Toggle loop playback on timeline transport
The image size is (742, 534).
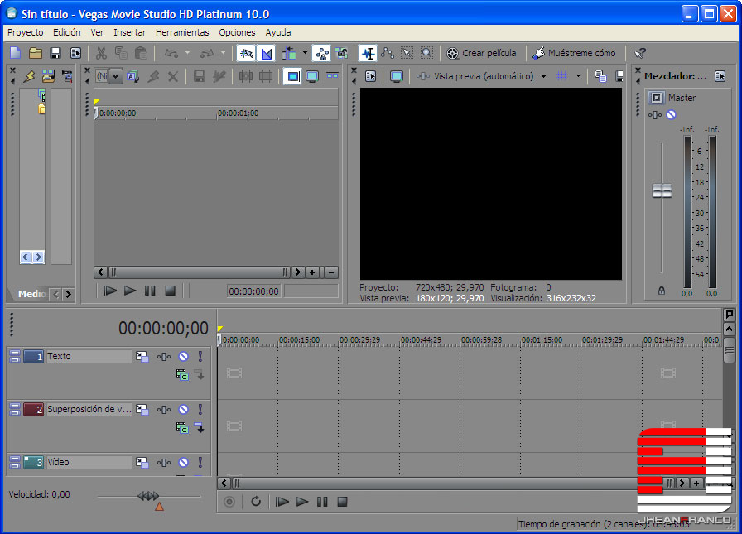click(x=257, y=502)
